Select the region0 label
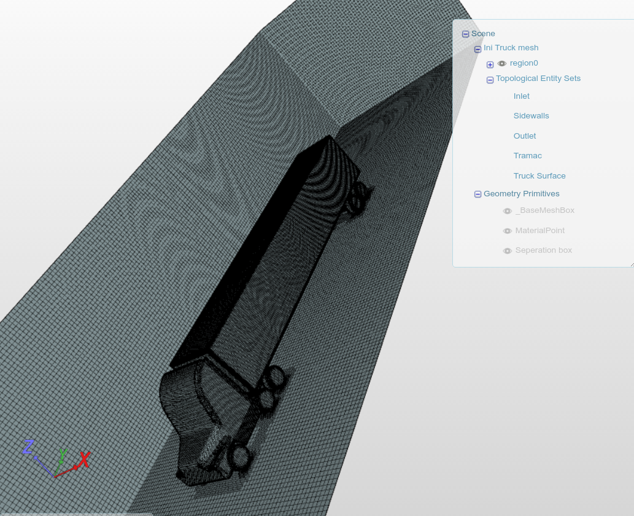The image size is (634, 516). pos(524,63)
